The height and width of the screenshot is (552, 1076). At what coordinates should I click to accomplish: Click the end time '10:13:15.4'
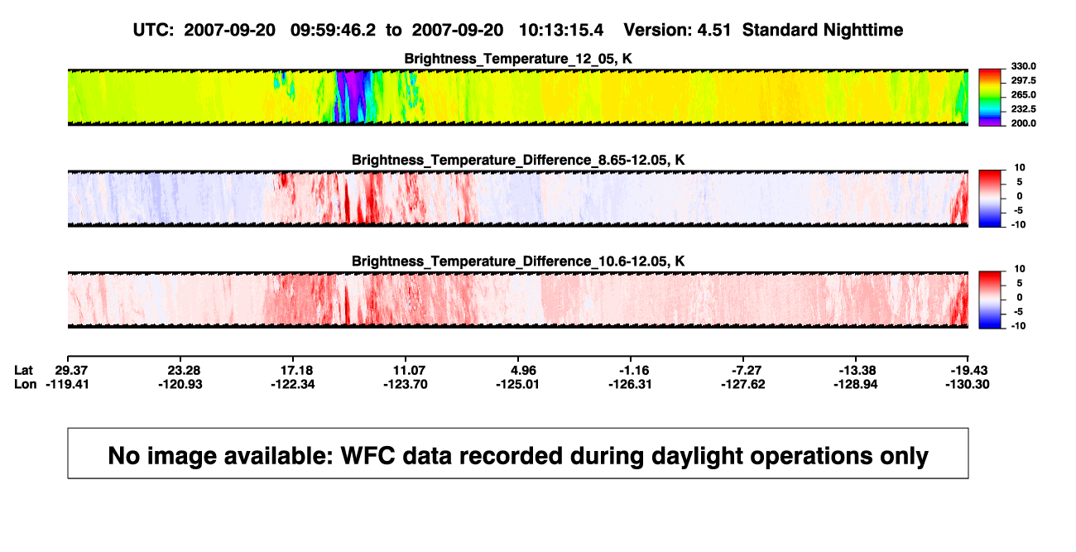[x=561, y=30]
